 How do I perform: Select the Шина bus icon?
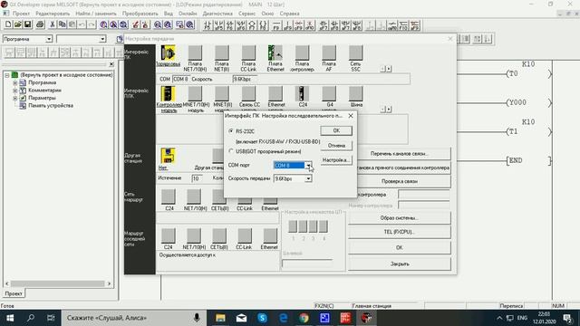click(x=355, y=94)
